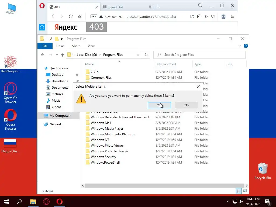Click the horizontal scrollbar in Explorer
Screen dimensions: 276x207
(x=164, y=185)
